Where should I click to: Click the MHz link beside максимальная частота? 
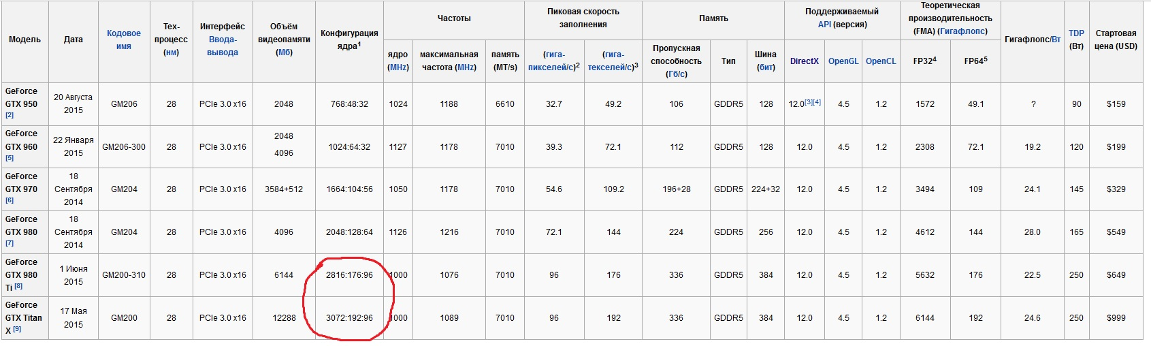[466, 67]
